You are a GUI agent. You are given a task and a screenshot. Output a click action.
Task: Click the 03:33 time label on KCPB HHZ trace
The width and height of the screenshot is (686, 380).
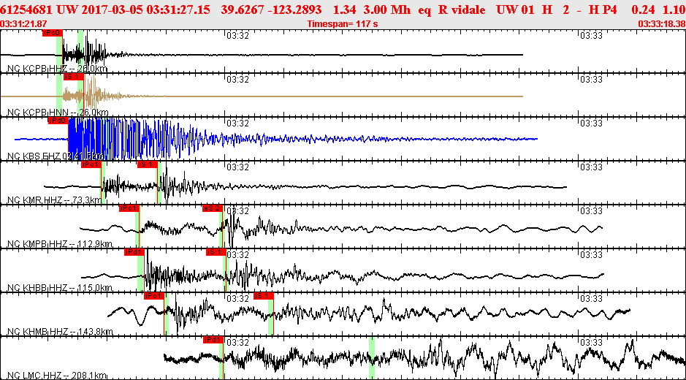tap(591, 36)
